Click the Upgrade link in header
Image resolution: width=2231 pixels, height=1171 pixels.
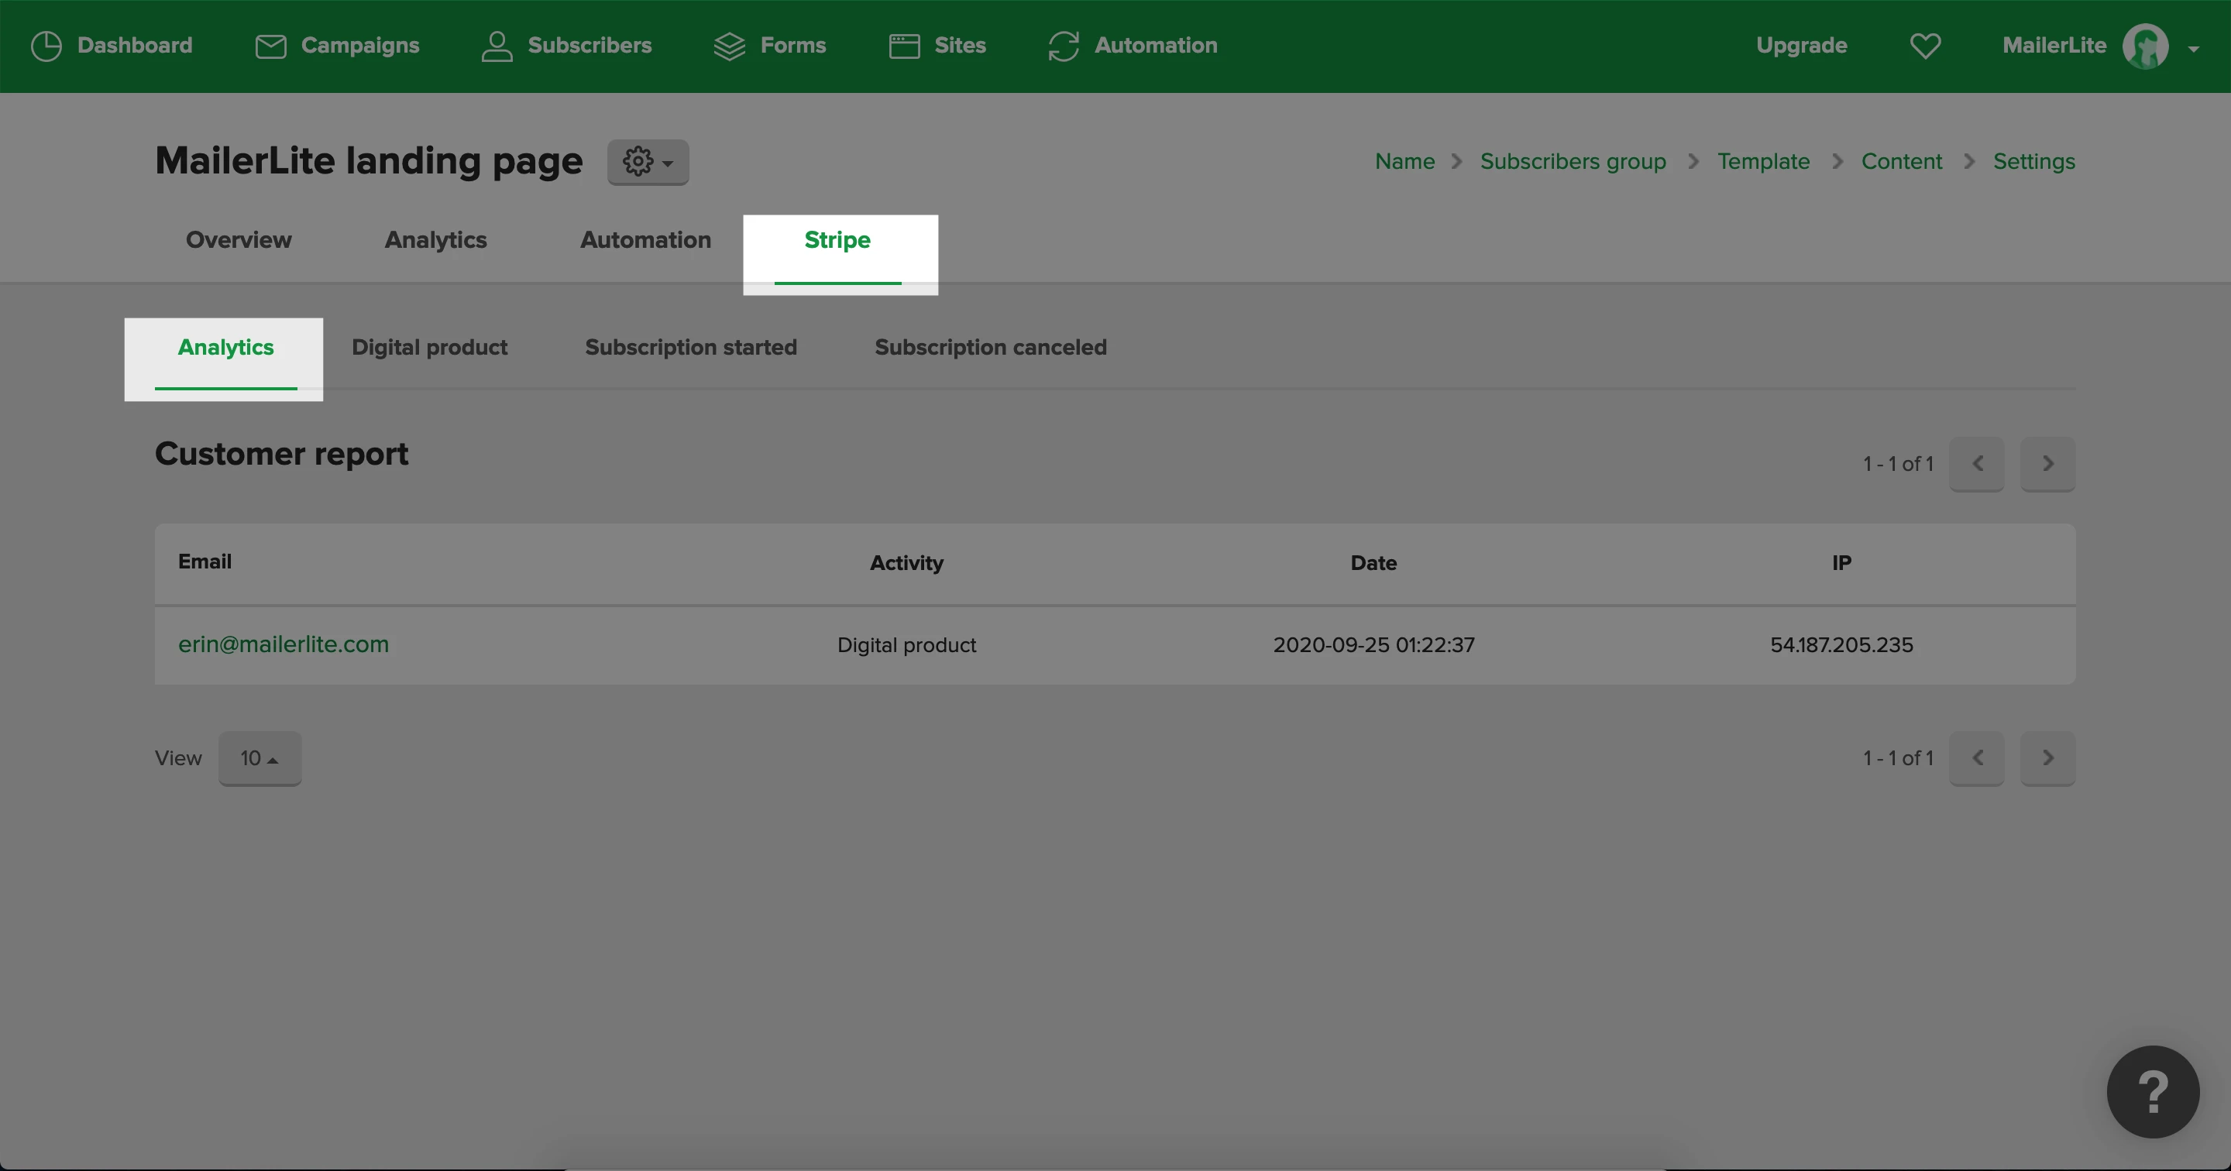tap(1801, 46)
